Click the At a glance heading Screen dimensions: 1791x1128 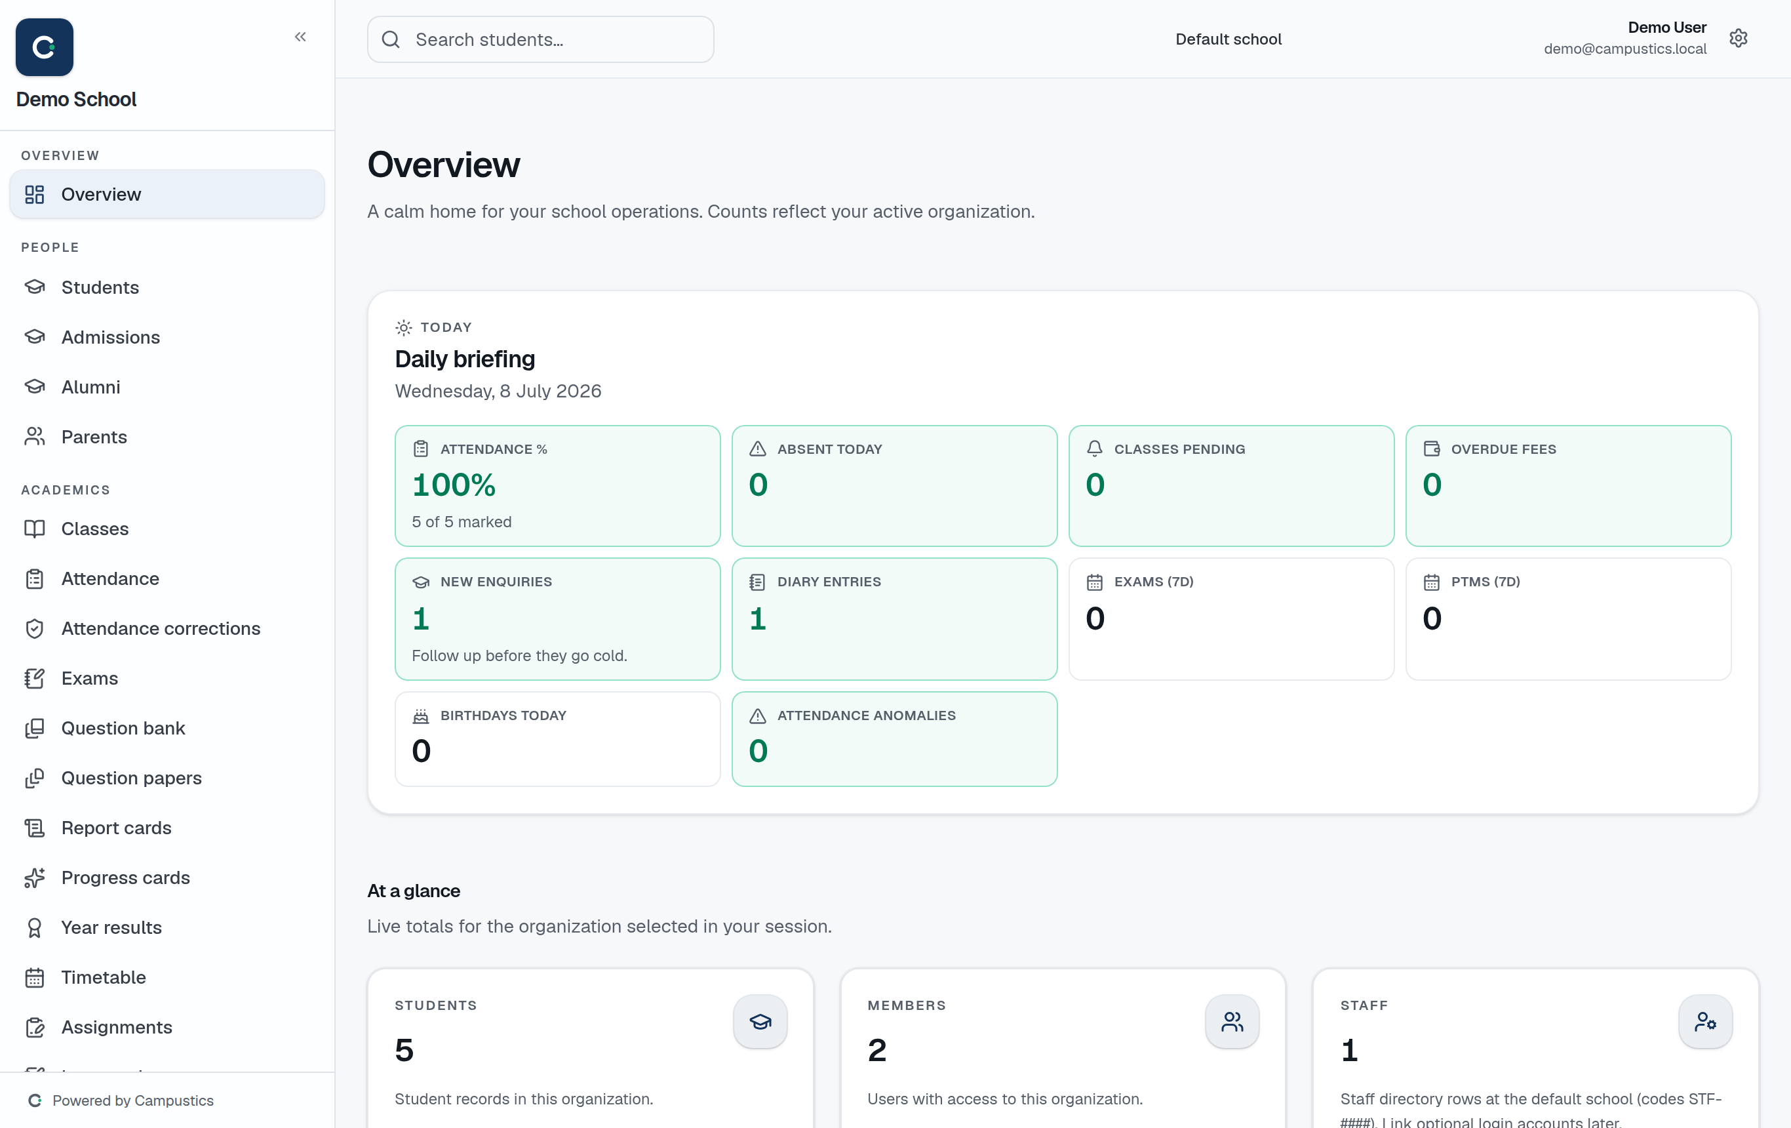click(x=414, y=891)
